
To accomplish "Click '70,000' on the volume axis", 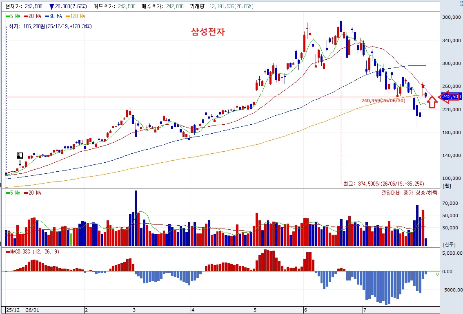I will coord(450,203).
